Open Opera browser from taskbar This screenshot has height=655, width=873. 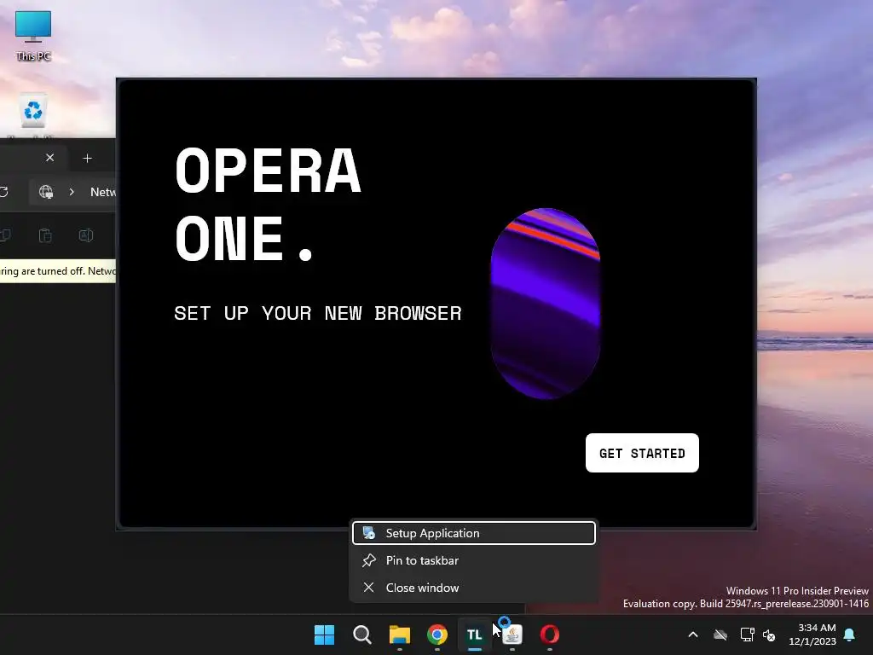[x=550, y=635]
